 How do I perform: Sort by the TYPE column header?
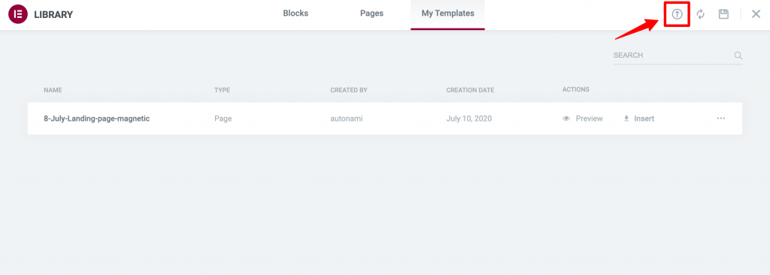pos(222,90)
